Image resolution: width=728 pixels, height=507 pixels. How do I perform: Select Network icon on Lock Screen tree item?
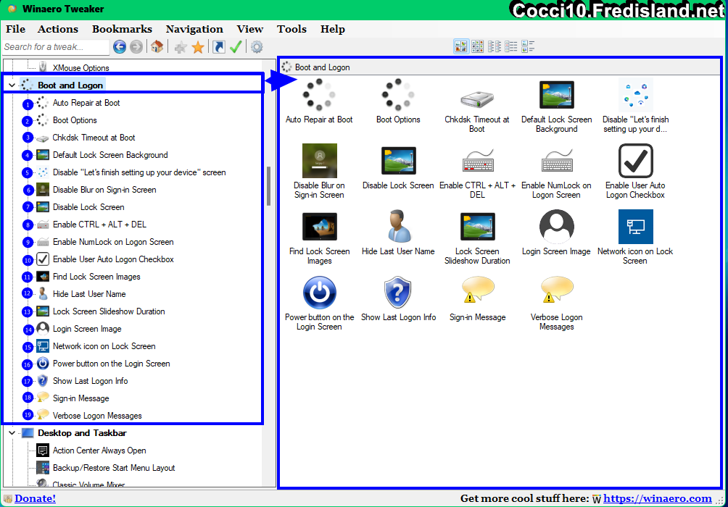104,346
